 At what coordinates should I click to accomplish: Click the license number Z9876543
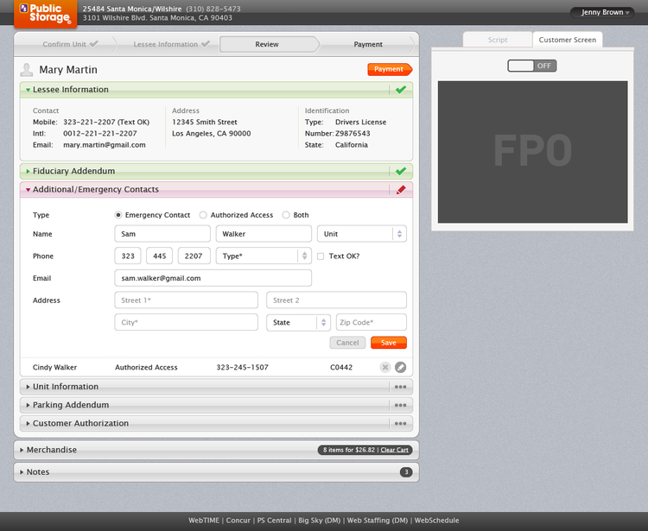click(353, 133)
